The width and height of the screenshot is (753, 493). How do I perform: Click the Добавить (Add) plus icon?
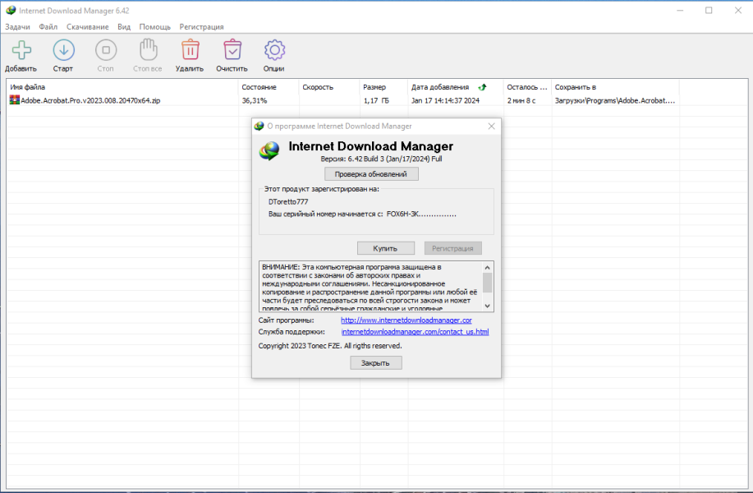pos(21,50)
